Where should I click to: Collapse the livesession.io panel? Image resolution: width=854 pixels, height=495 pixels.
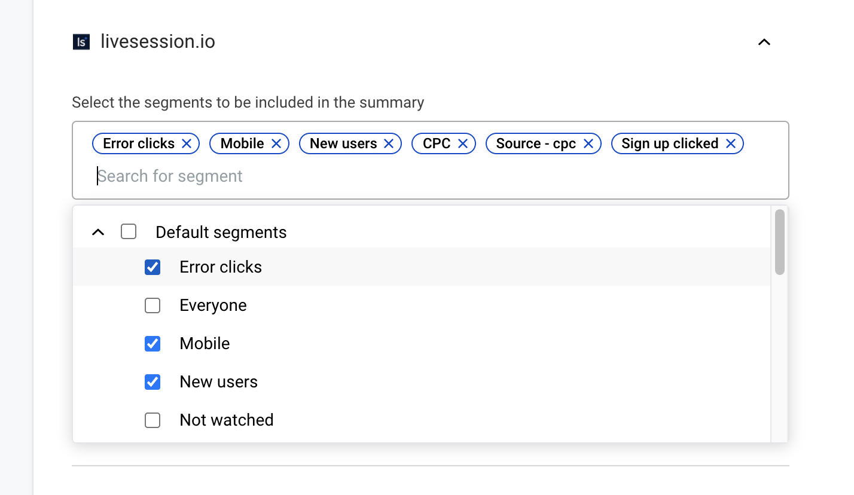coord(764,42)
